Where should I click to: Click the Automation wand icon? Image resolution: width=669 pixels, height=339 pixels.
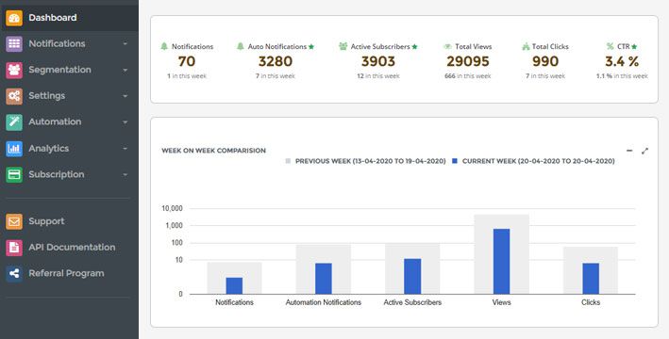point(14,122)
